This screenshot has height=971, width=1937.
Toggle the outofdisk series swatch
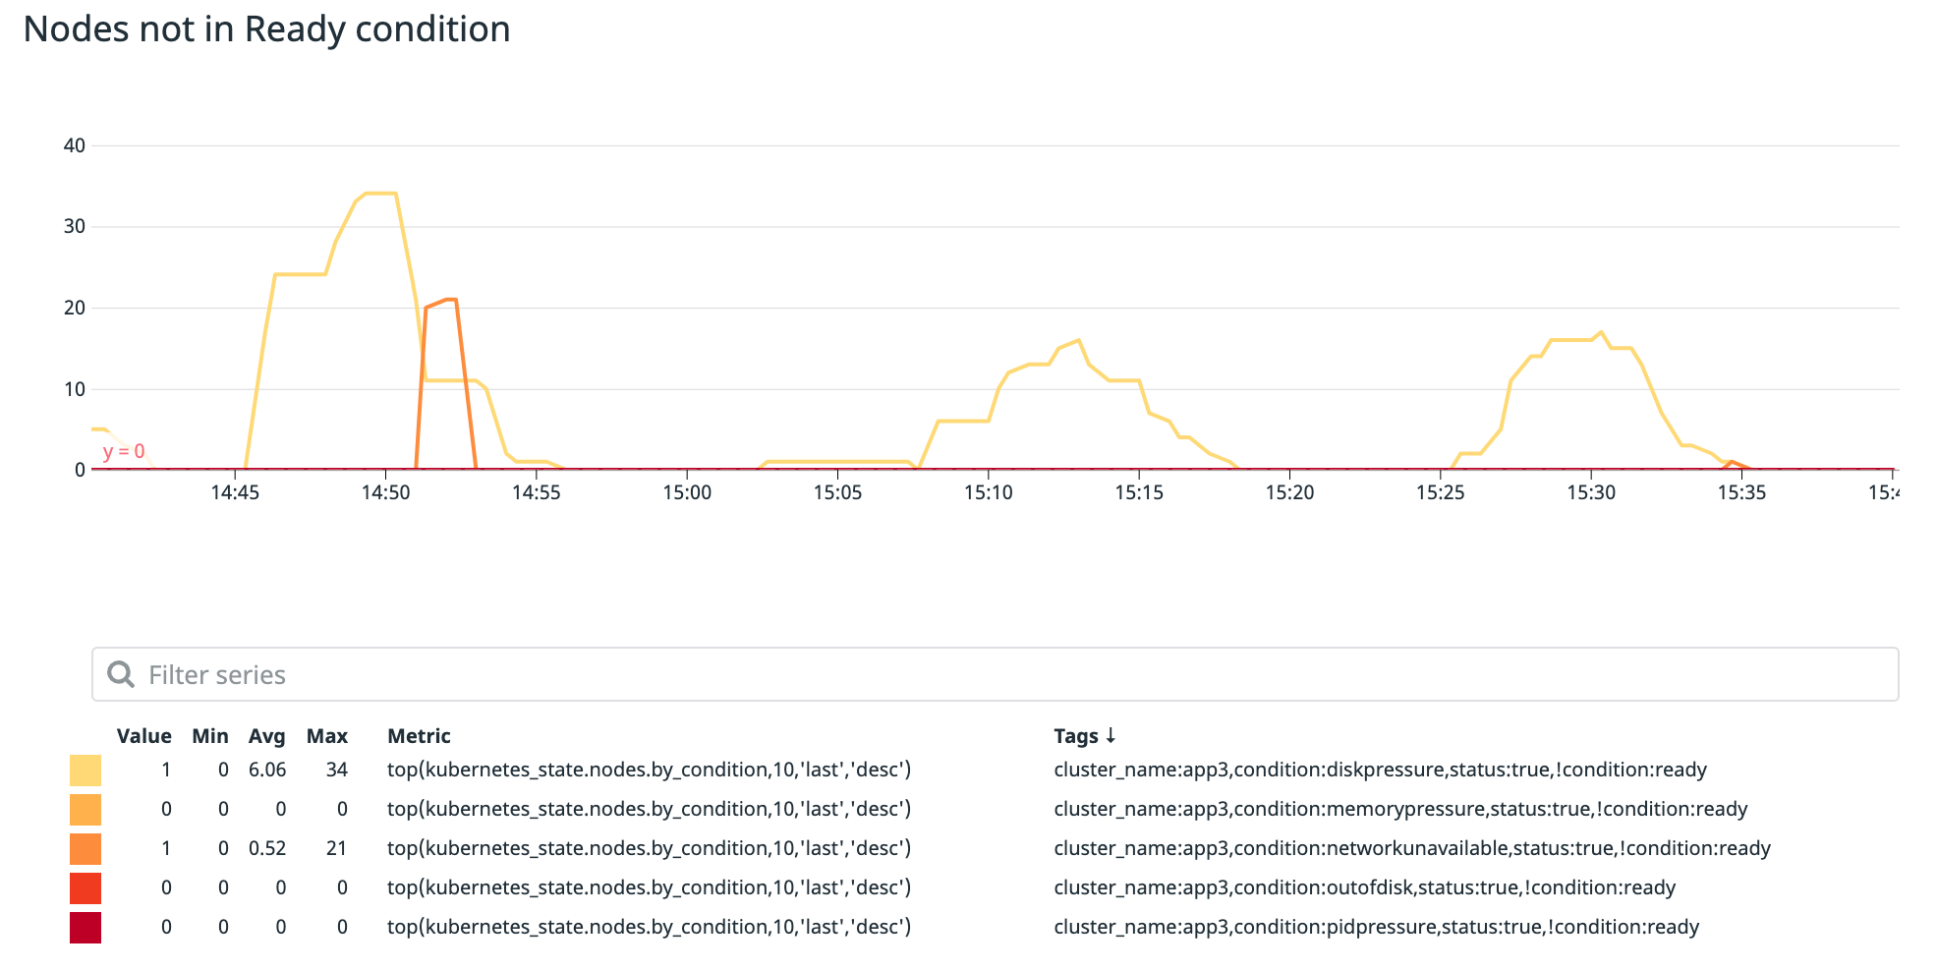pos(84,886)
